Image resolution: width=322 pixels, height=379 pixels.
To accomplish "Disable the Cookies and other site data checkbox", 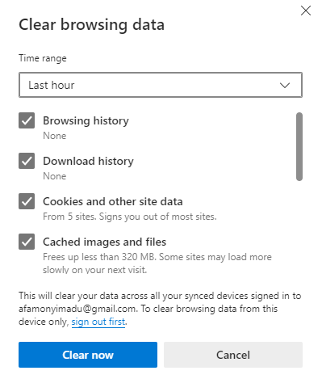I will pos(27,201).
